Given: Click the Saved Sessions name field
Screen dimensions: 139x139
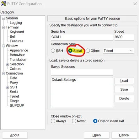Looking at the screenshot, I should click(x=82, y=72).
